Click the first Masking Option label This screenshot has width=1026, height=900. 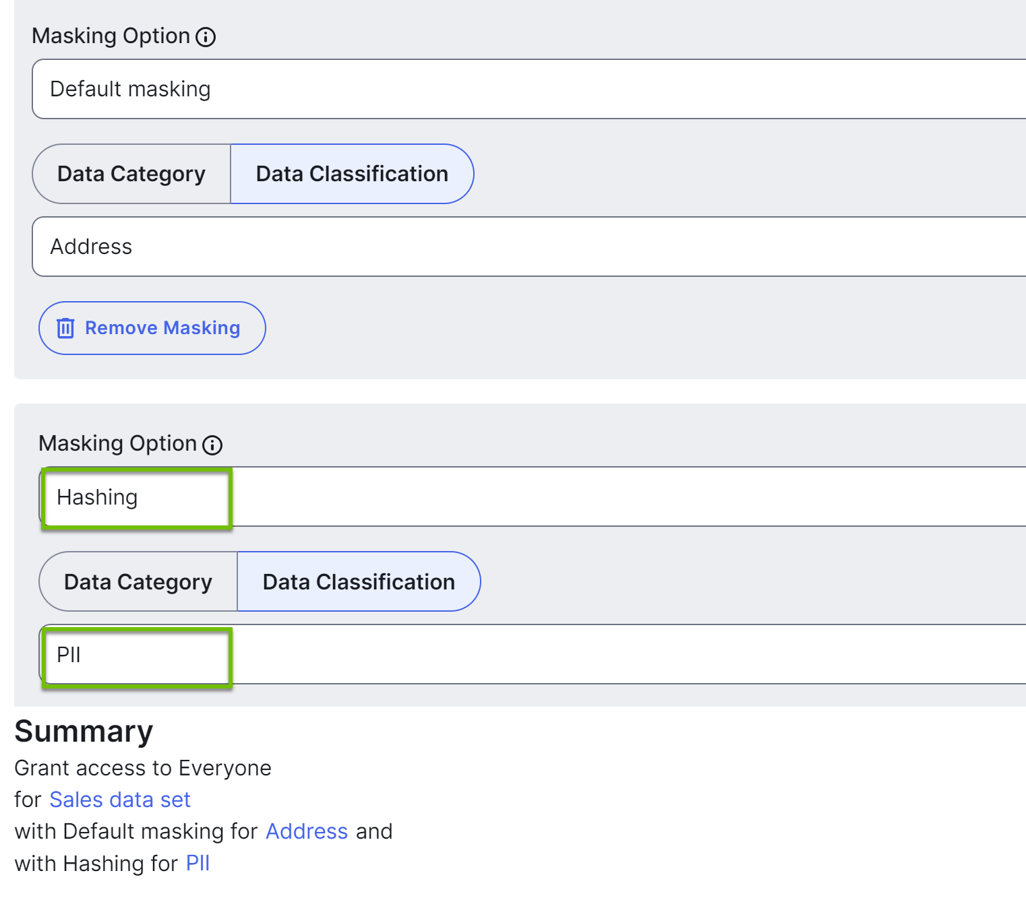111,36
